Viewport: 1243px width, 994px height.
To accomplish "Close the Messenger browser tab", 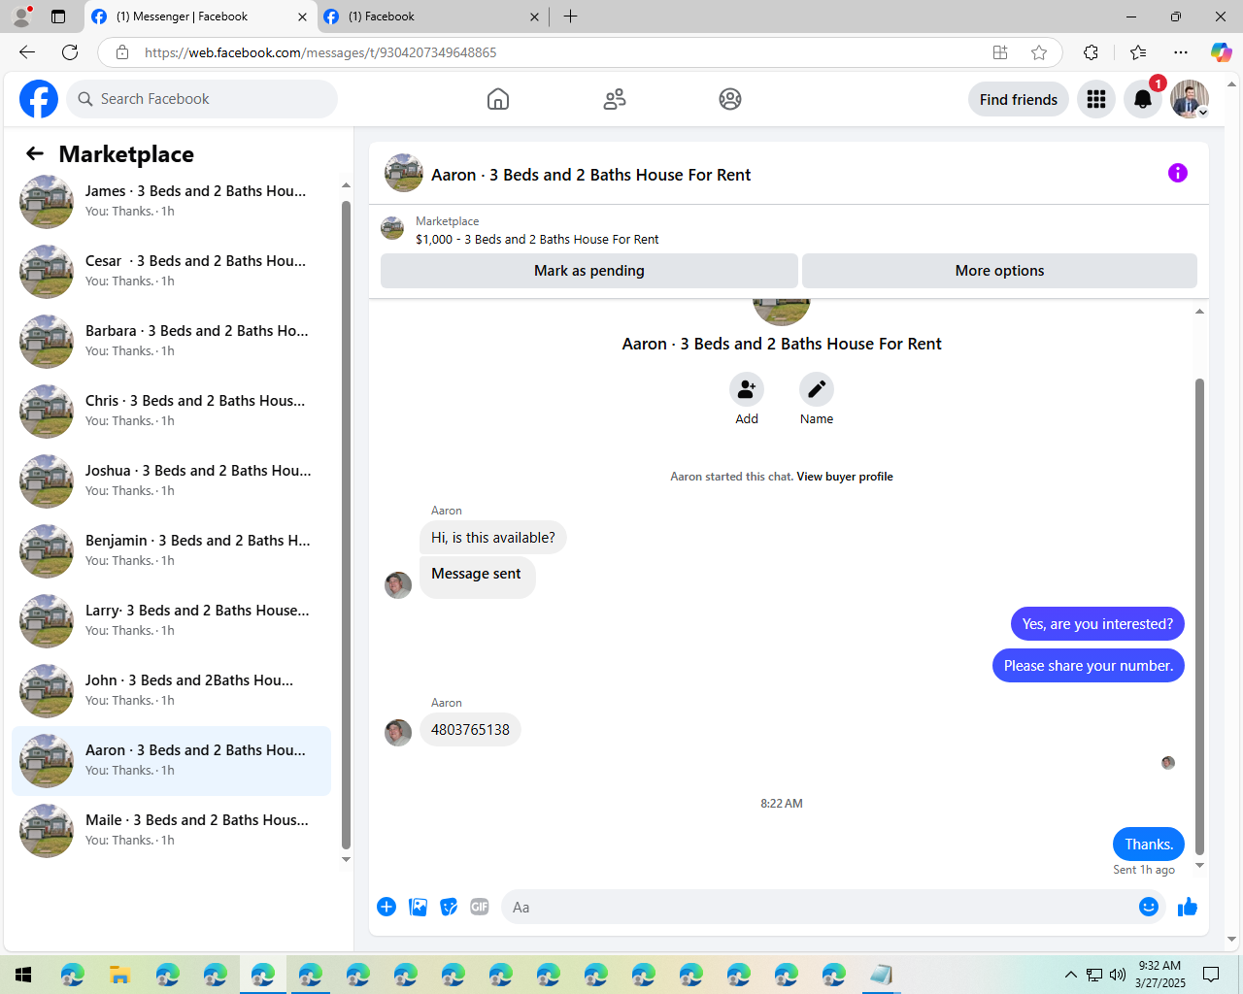I will click(x=302, y=17).
